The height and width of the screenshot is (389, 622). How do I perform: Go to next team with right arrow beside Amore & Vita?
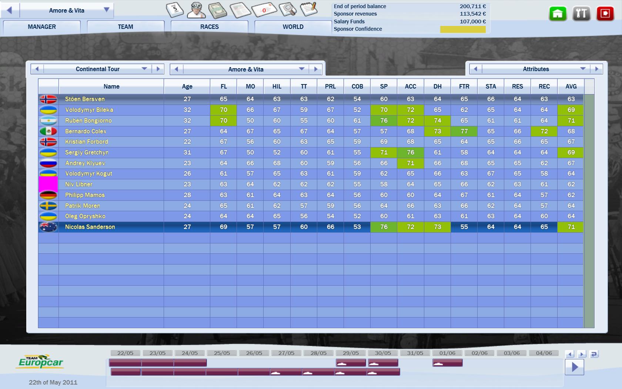coord(316,69)
